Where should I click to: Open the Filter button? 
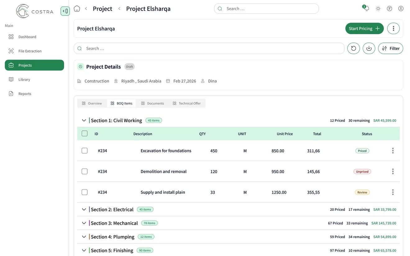point(390,48)
